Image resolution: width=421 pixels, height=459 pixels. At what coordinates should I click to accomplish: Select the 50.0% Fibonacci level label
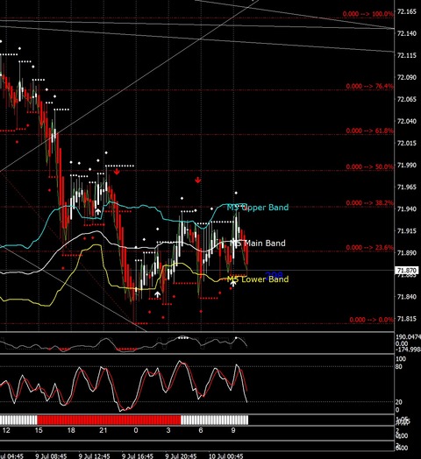(x=369, y=166)
